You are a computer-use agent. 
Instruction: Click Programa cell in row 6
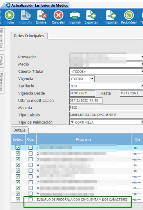point(84,177)
